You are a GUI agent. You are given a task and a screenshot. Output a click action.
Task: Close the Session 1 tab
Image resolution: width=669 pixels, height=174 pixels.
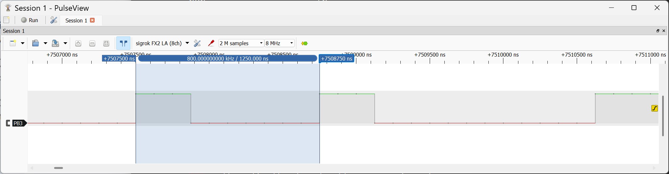(x=93, y=20)
